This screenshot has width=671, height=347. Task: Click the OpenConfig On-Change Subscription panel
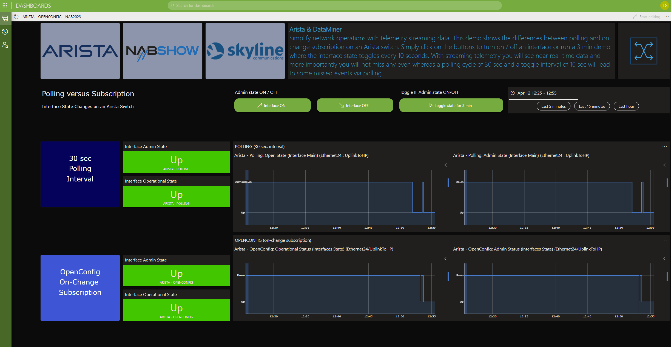coord(80,288)
